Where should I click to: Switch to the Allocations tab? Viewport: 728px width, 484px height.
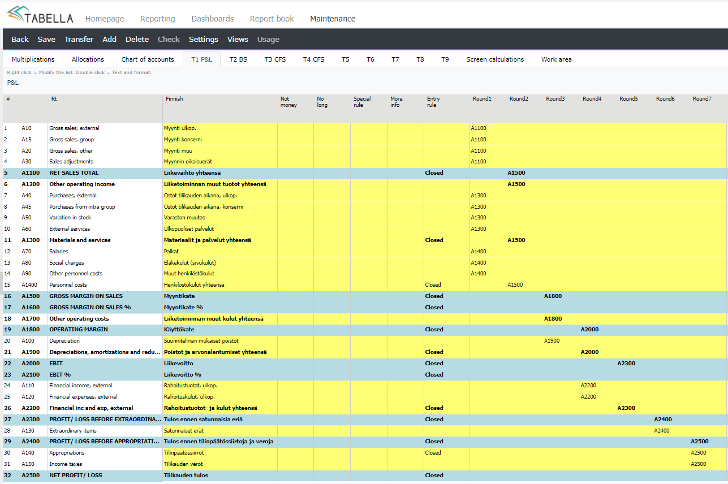pos(88,59)
